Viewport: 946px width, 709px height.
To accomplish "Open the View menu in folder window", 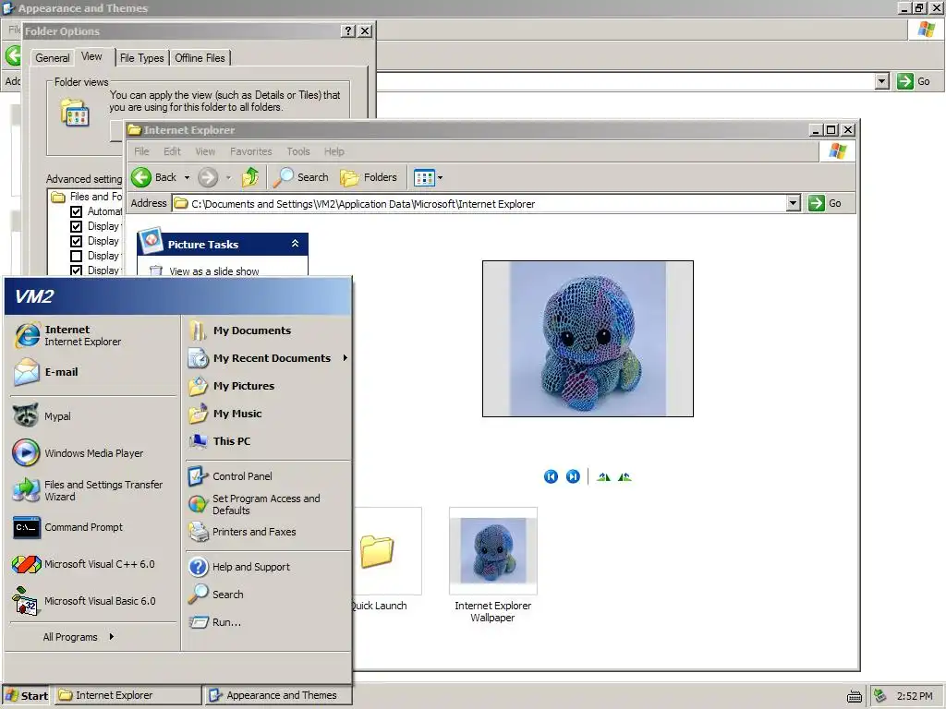I will pos(205,151).
